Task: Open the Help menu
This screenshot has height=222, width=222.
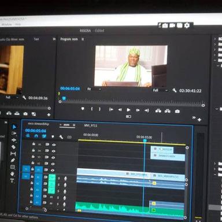Action: [18, 24]
